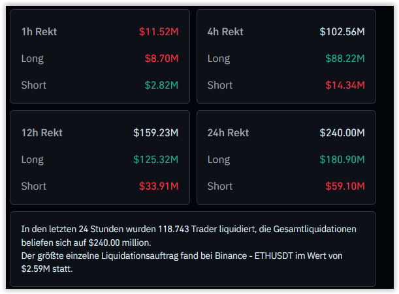Image resolution: width=399 pixels, height=294 pixels.
Task: Click the liquidation summary paragraph mentioning Binance ETHUSDT
Action: coord(193,248)
